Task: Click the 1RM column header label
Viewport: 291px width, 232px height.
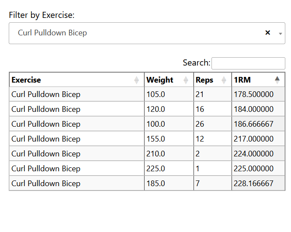Action: 242,80
